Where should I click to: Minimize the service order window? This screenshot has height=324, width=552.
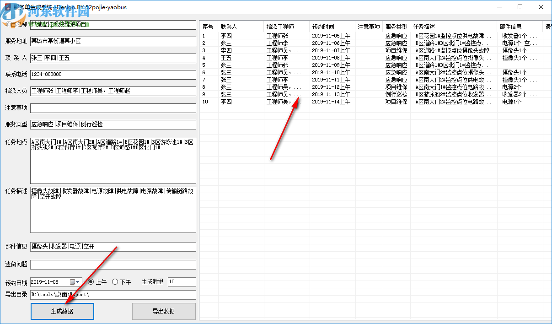point(499,7)
